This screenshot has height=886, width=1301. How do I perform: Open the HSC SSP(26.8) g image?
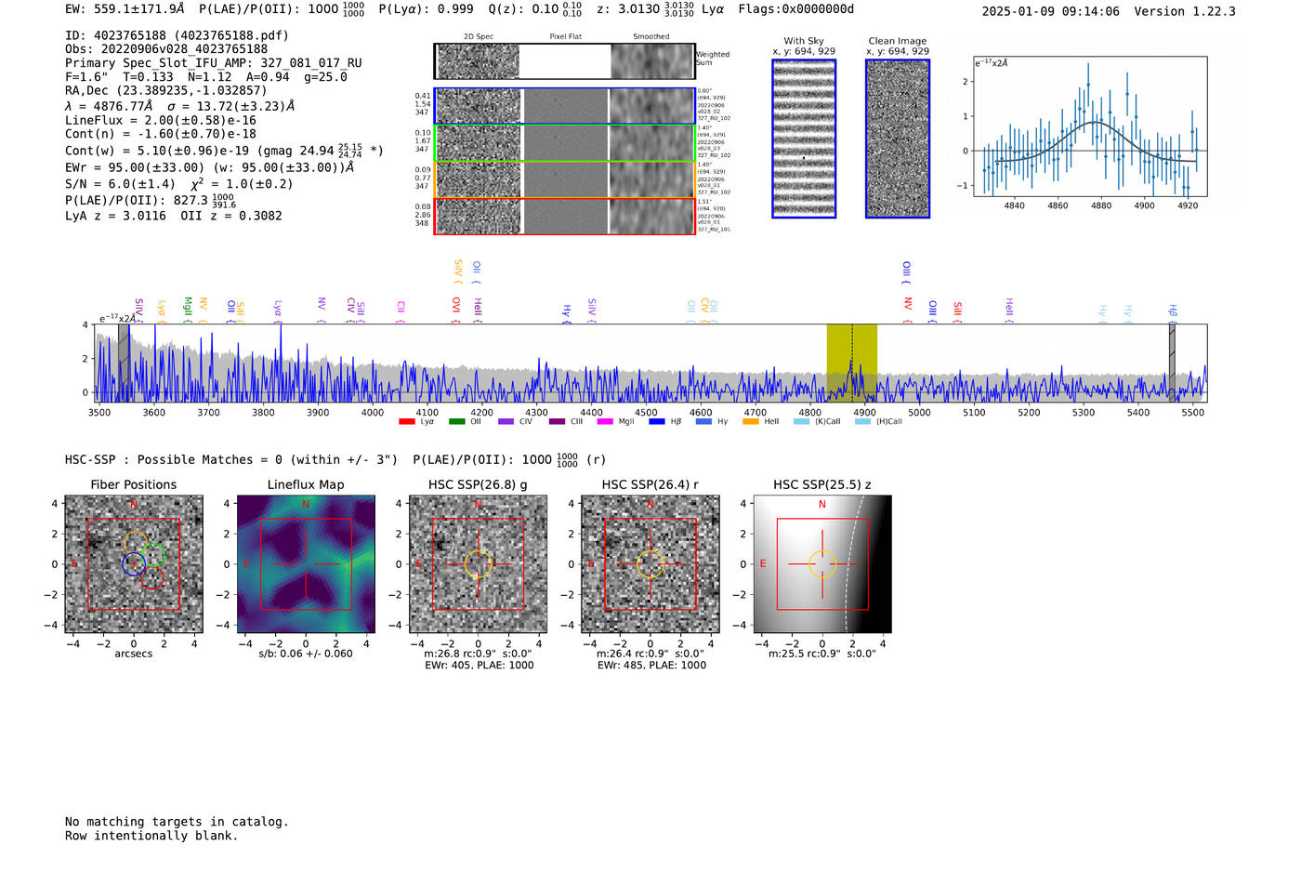tap(478, 564)
